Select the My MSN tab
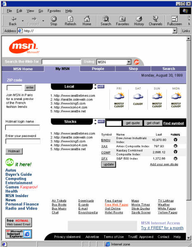This screenshot has width=192, height=247. [62, 69]
